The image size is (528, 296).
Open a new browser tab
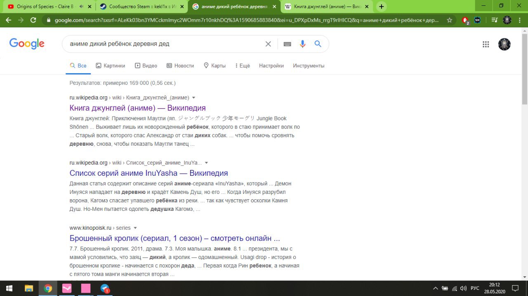pyautogui.click(x=382, y=7)
